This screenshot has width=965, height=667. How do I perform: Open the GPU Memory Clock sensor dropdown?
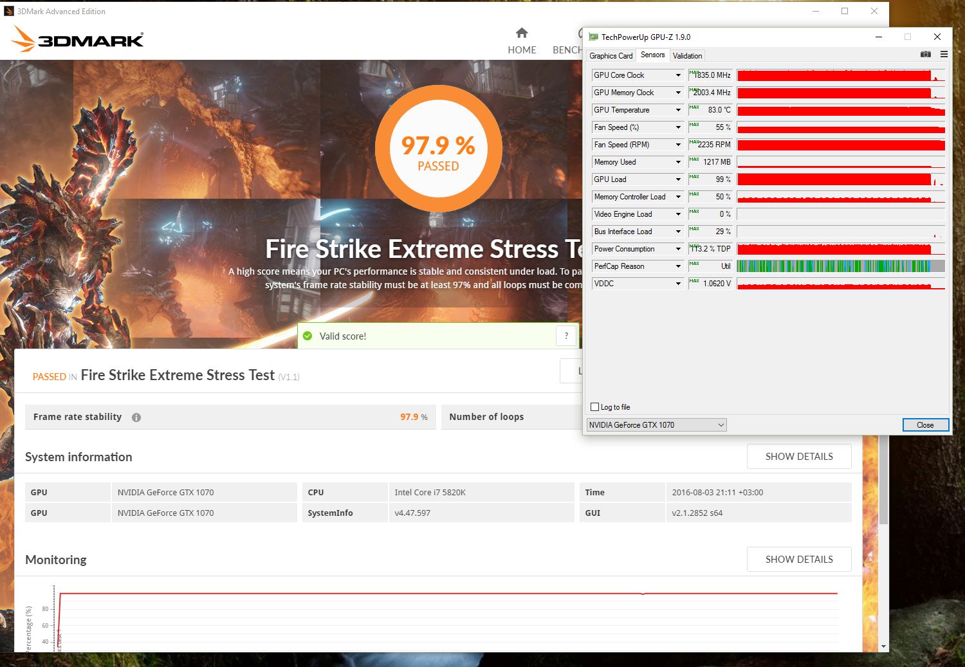(678, 93)
